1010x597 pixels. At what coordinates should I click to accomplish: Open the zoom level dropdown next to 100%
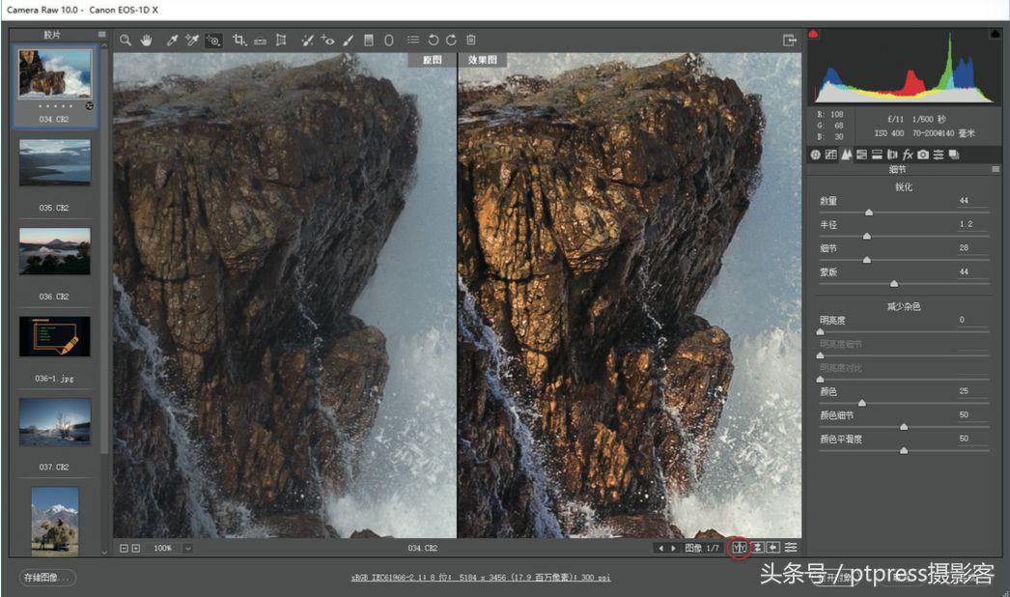click(x=187, y=548)
